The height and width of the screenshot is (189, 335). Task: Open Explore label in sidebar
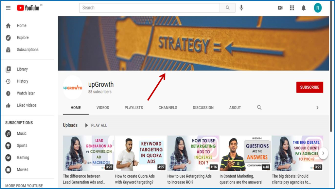pos(23,38)
